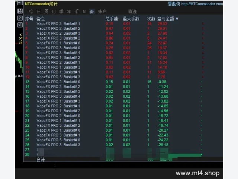This screenshot has height=179, width=238.
Task: Click count value 25 in row 6
Action: click(149, 48)
